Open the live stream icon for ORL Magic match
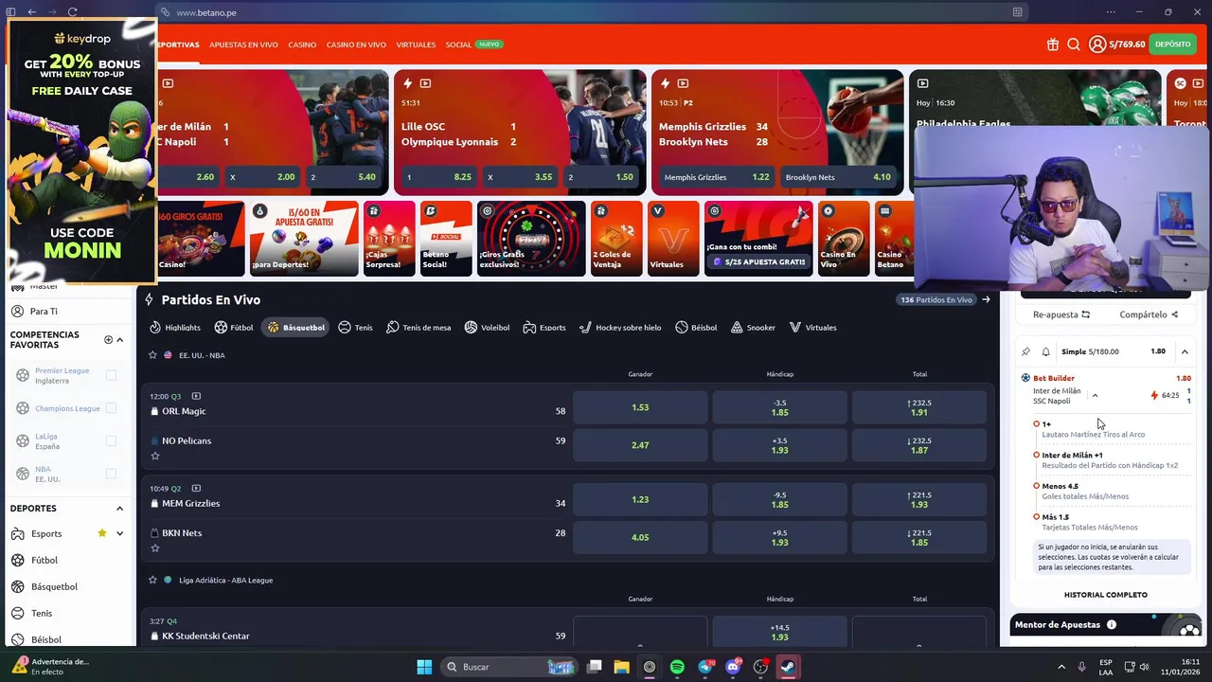 tap(196, 396)
